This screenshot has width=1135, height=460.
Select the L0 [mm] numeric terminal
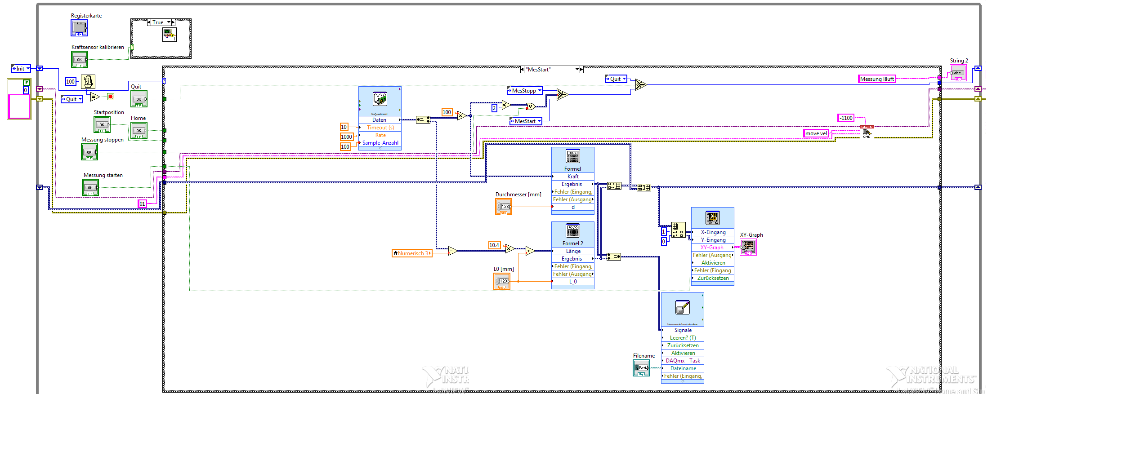pyautogui.click(x=502, y=281)
